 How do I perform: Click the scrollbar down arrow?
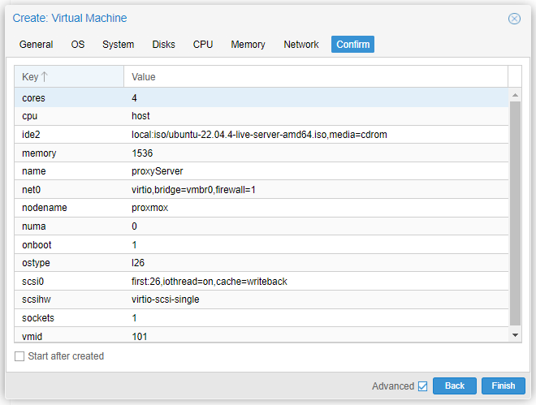(515, 335)
